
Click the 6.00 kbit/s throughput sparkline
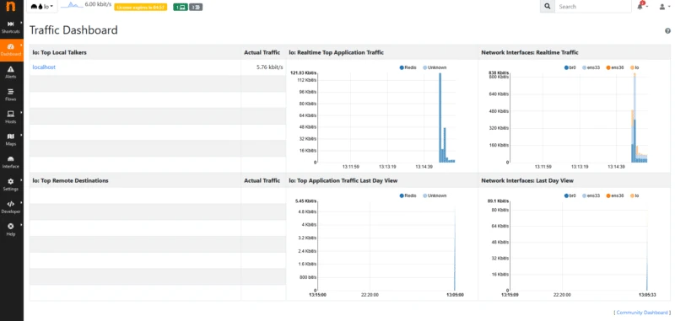click(71, 5)
